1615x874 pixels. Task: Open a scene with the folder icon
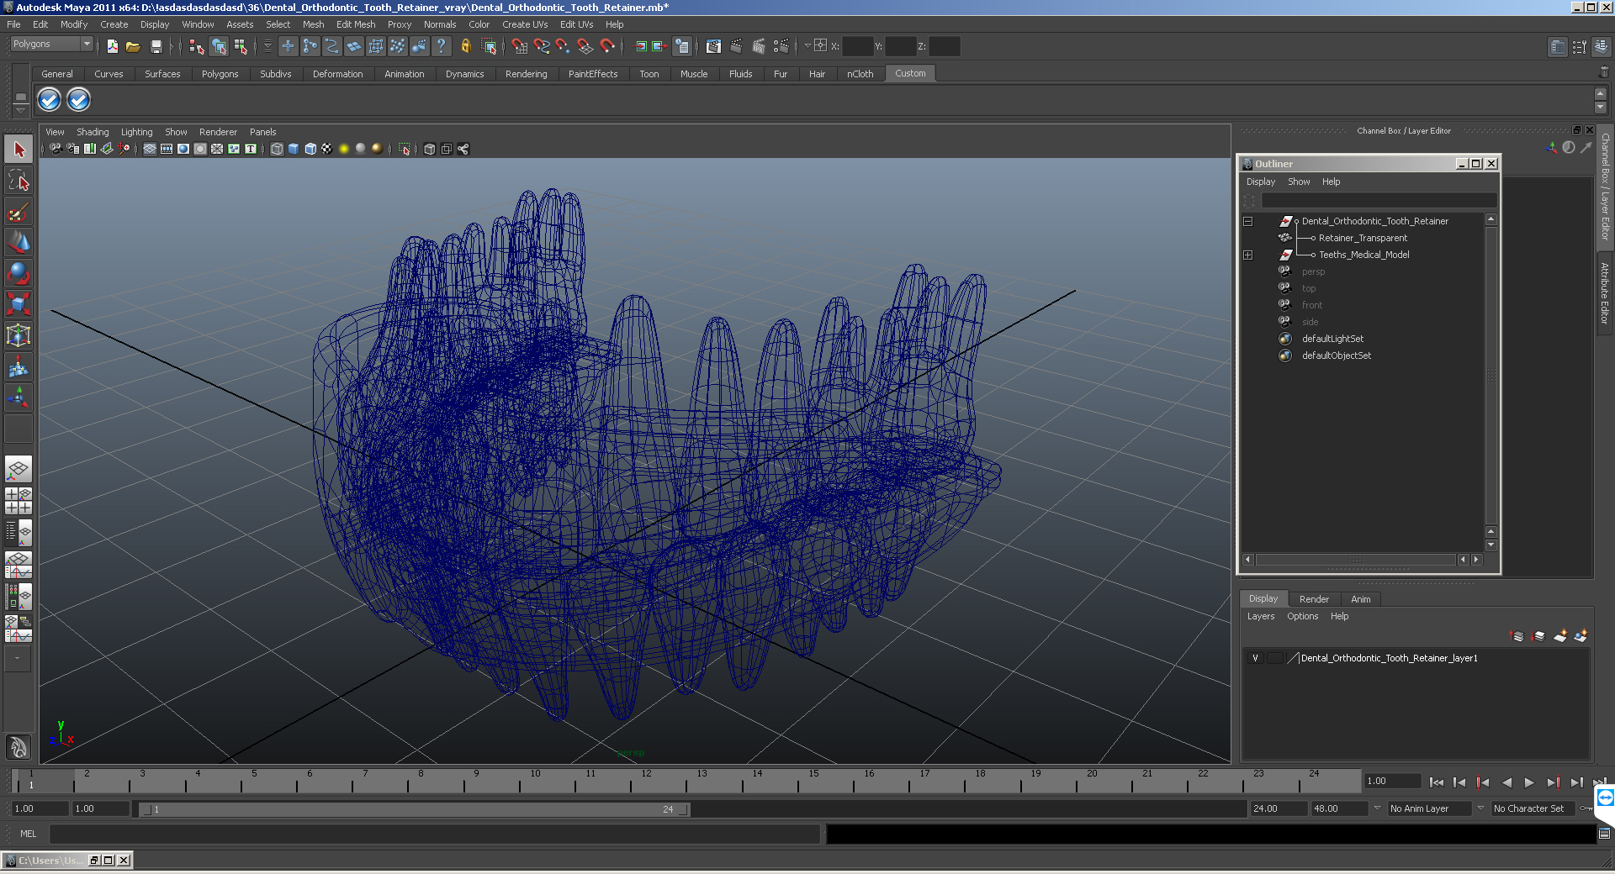click(x=133, y=46)
